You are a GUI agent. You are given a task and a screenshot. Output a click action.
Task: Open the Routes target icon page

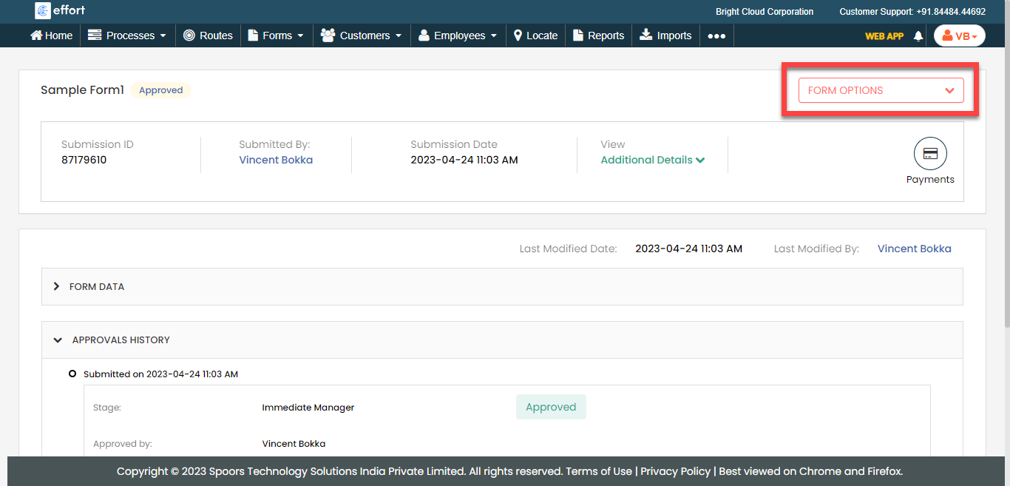208,36
